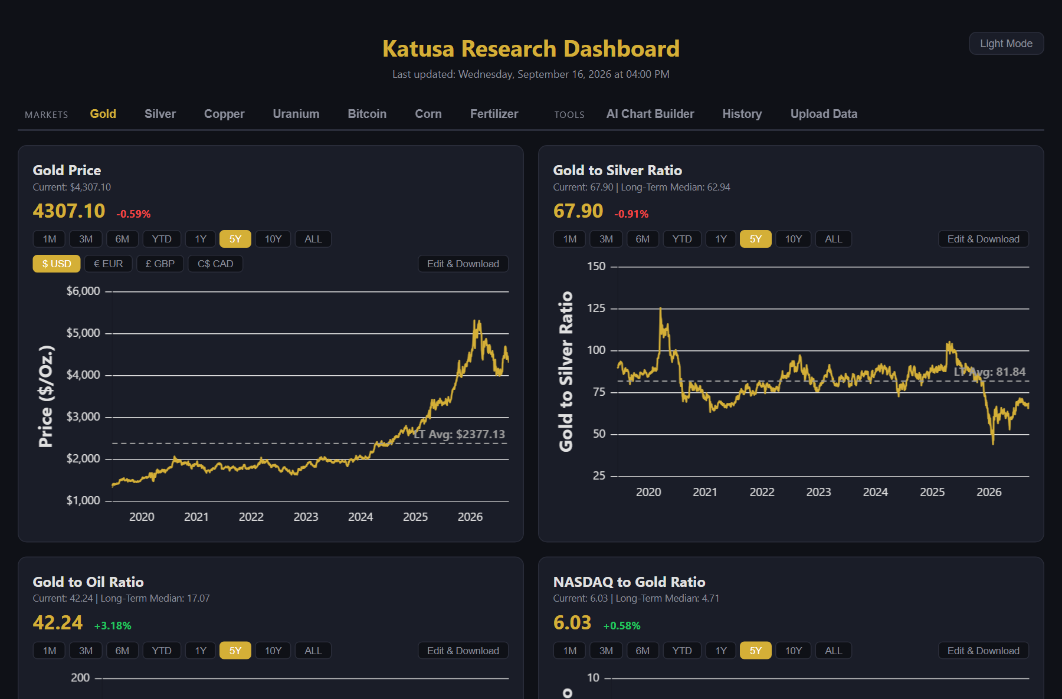Set Gold to Silver Ratio range to 6M

coord(643,239)
